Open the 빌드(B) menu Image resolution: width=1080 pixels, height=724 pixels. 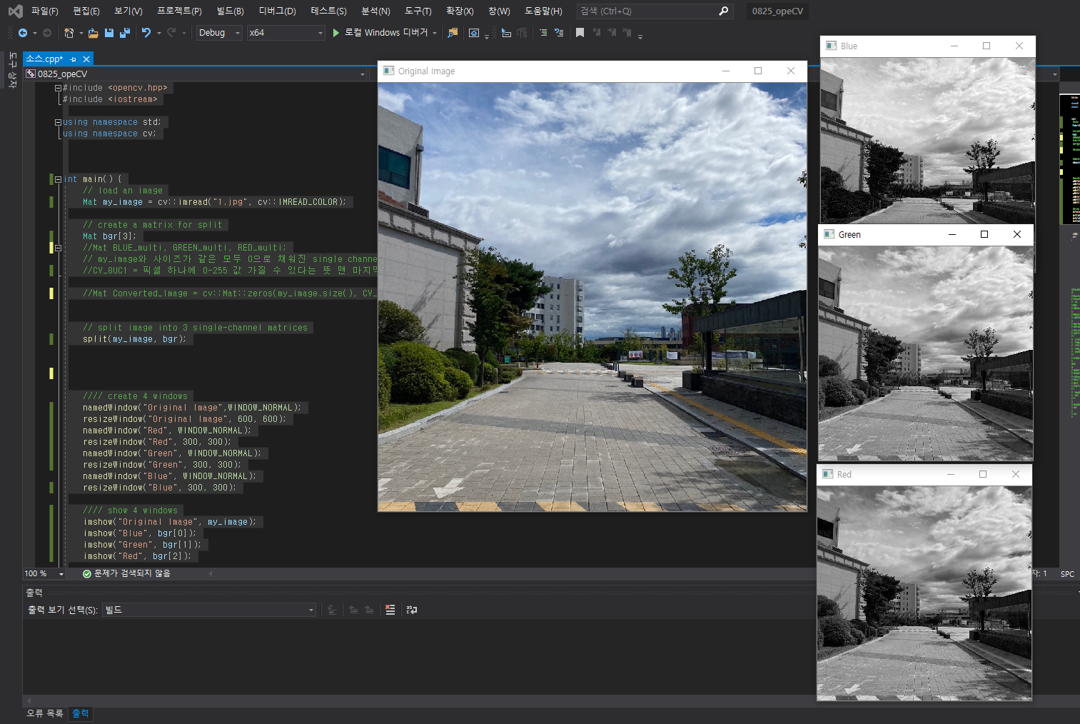point(230,11)
